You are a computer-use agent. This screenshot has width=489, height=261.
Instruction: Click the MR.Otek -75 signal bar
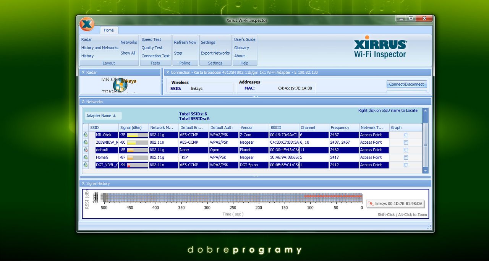point(138,135)
